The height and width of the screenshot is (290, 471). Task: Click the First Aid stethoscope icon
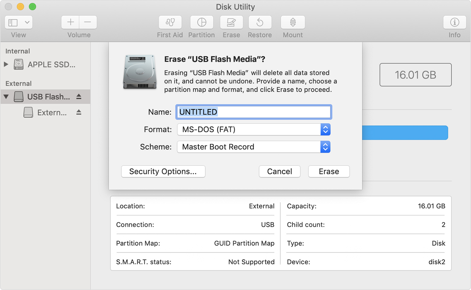170,22
